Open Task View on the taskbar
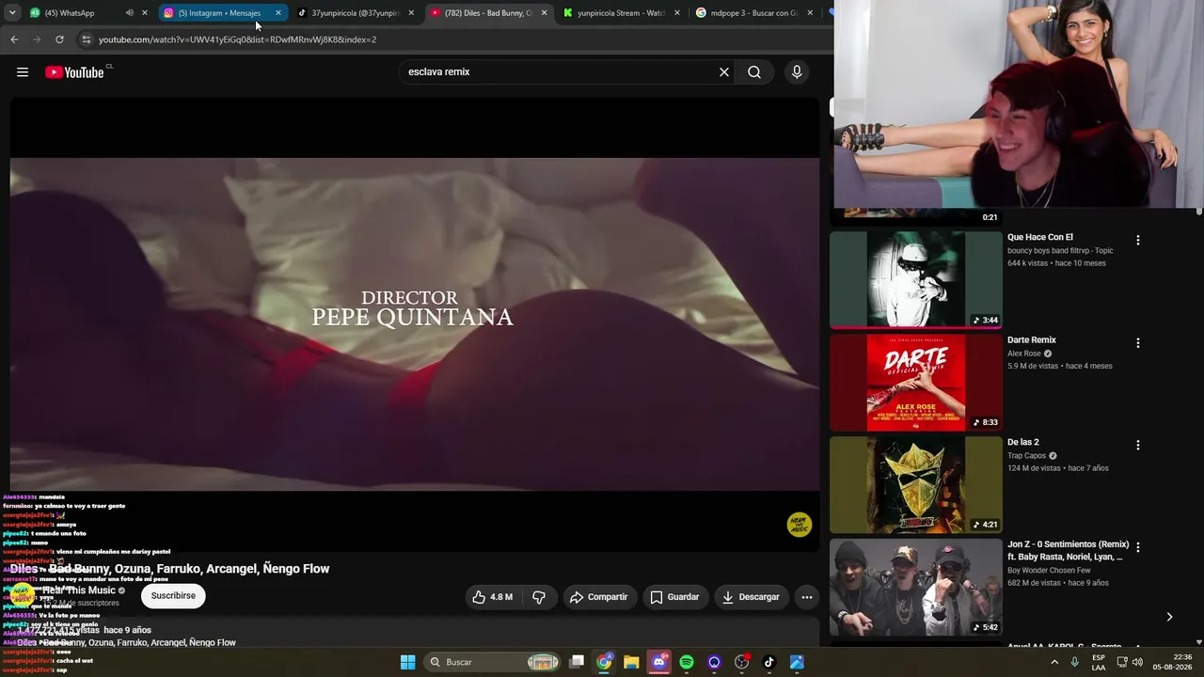Image resolution: width=1204 pixels, height=677 pixels. pyautogui.click(x=577, y=662)
